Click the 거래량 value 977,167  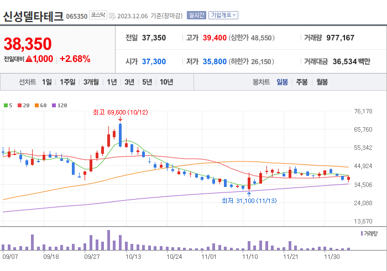click(x=341, y=38)
